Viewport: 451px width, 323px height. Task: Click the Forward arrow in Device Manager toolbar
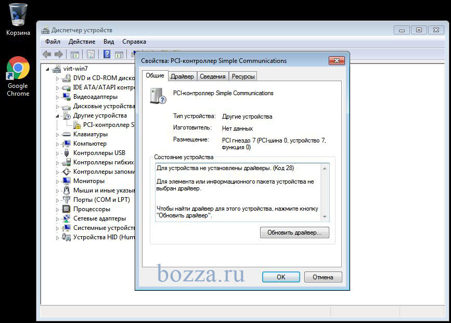click(58, 54)
